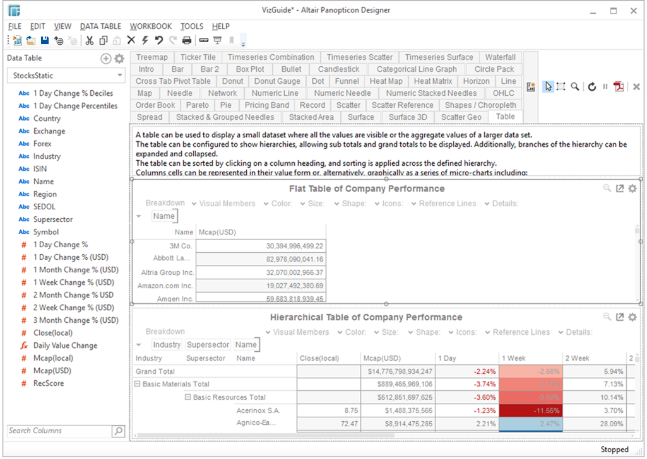Screen dimensions: 647x459
Task: Click the Search Columns magnifier button
Action: click(x=117, y=431)
